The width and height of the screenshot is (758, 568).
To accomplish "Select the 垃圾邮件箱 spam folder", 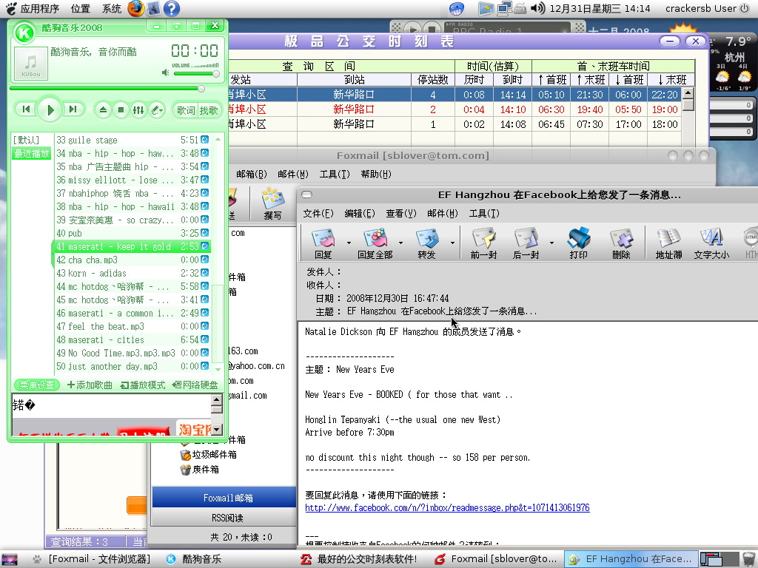I will [x=208, y=455].
